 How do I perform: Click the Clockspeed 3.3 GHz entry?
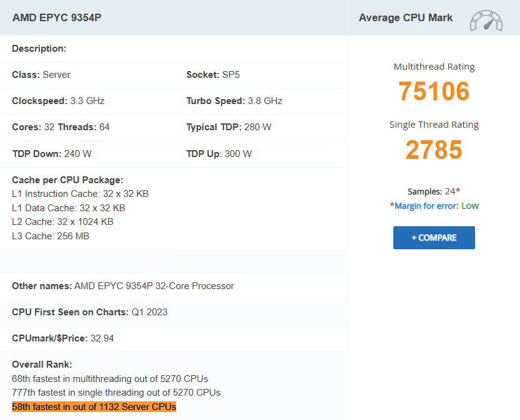point(54,101)
